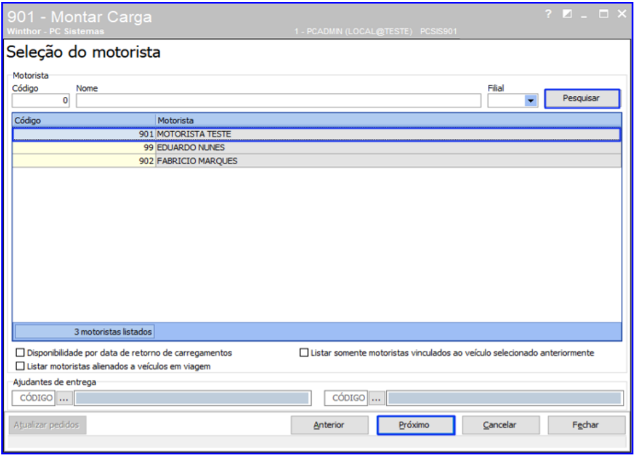The image size is (634, 456).
Task: Advance with the Próximo button
Action: [415, 425]
